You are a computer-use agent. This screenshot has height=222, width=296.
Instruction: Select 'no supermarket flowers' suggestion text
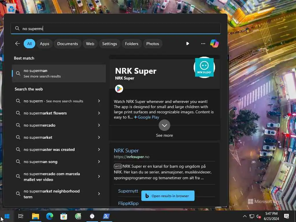click(45, 113)
